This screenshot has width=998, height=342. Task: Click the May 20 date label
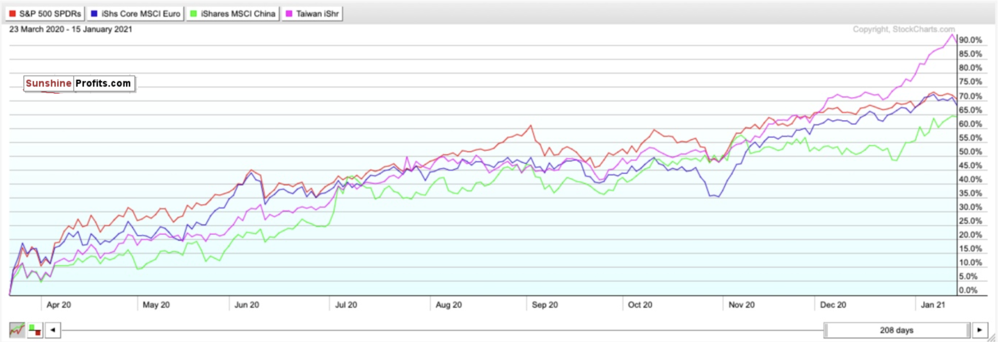pos(156,305)
